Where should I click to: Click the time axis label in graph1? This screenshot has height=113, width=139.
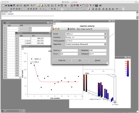(87, 73)
